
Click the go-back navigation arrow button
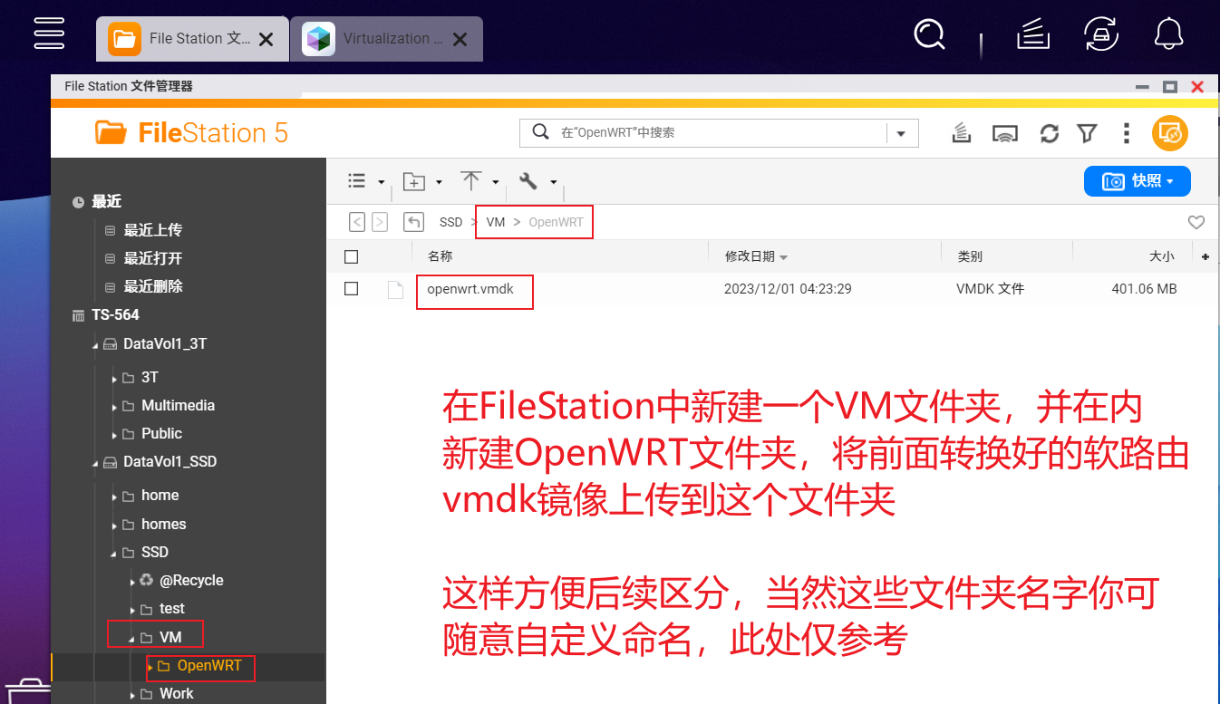[356, 221]
